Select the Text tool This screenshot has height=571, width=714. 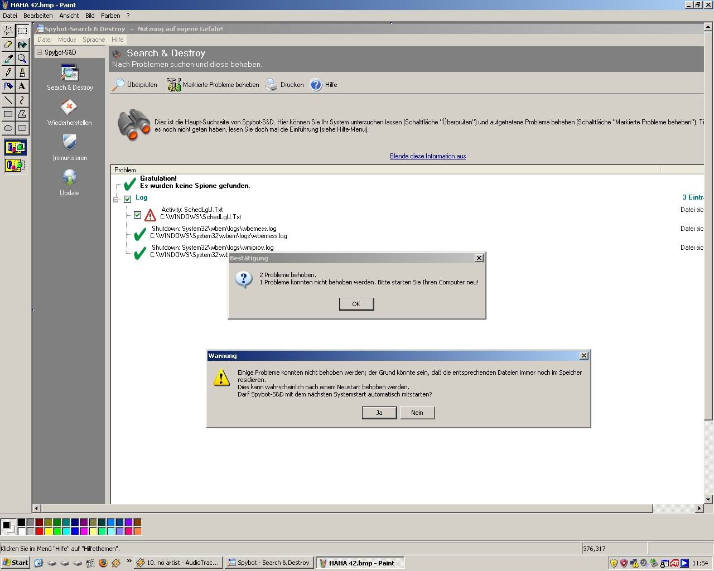(x=22, y=86)
